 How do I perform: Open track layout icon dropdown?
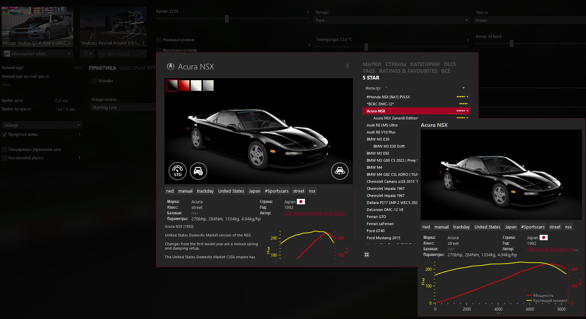(x=87, y=54)
